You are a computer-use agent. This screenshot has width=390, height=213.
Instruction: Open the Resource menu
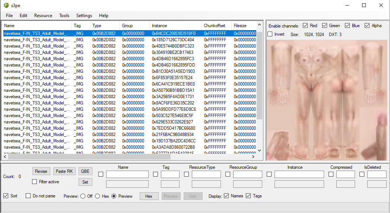(x=43, y=16)
